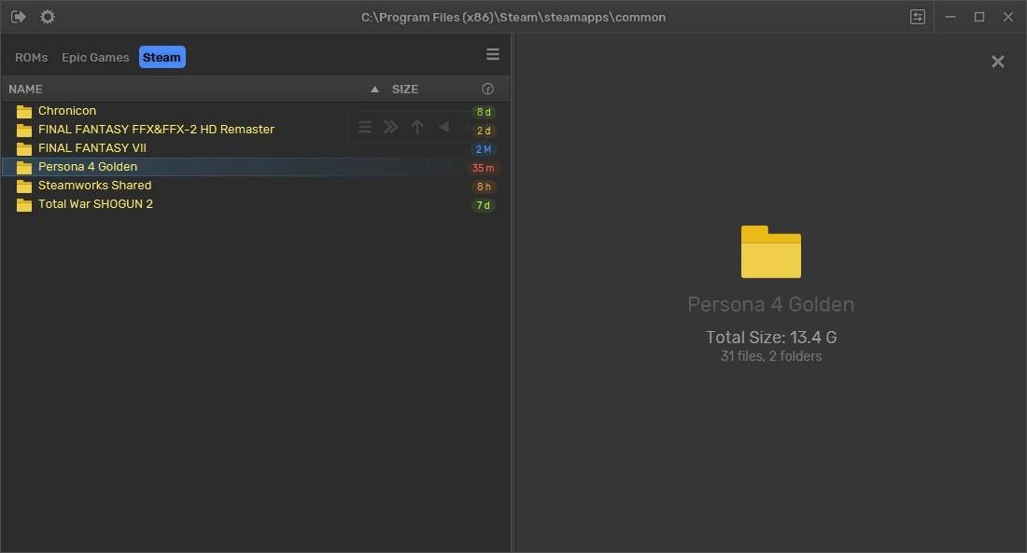Click the large Persona 4 Golden folder thumbnail
The width and height of the screenshot is (1027, 553).
[770, 250]
